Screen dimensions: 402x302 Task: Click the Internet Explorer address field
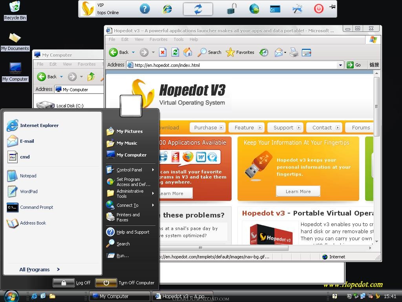235,65
